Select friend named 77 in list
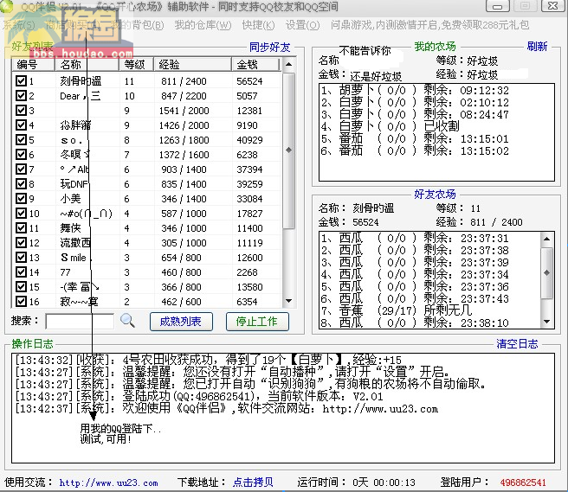 (146, 272)
